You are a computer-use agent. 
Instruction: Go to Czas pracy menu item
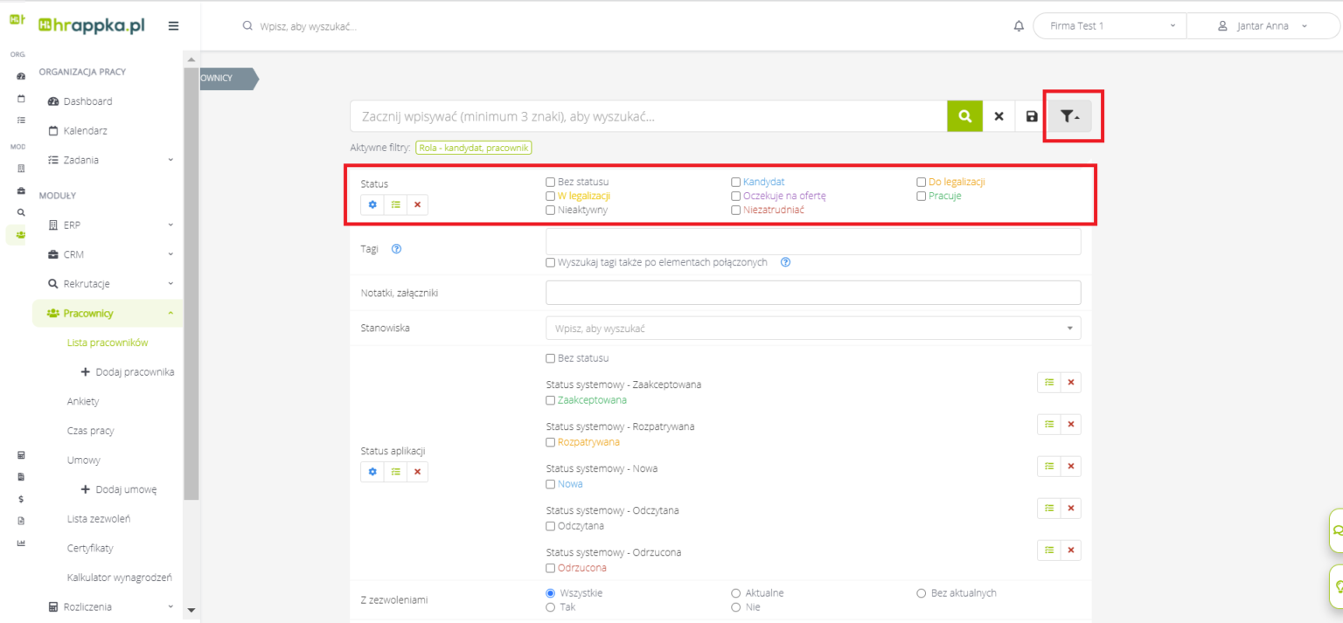90,431
